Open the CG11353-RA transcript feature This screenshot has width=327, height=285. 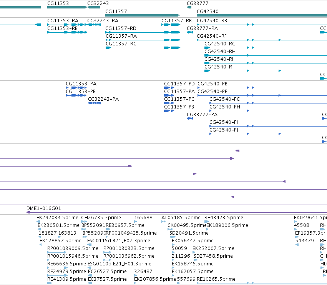(x=67, y=25)
